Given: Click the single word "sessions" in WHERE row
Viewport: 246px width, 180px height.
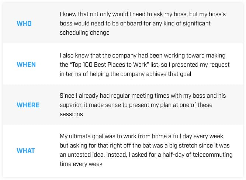Looking at the screenshot, I should coord(71,114).
